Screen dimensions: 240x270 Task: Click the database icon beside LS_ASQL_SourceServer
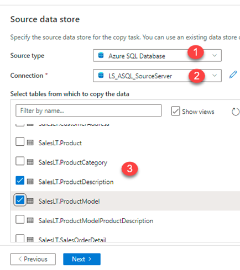point(101,75)
